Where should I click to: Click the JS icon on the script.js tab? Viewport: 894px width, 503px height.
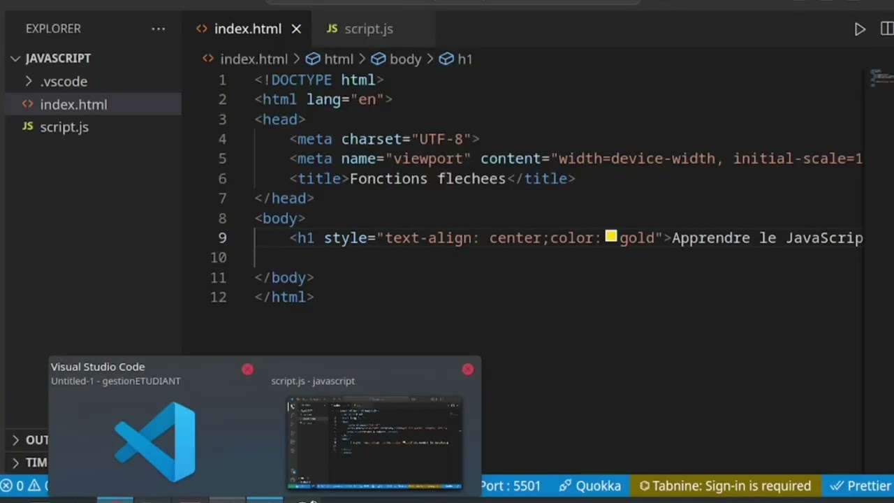point(332,29)
